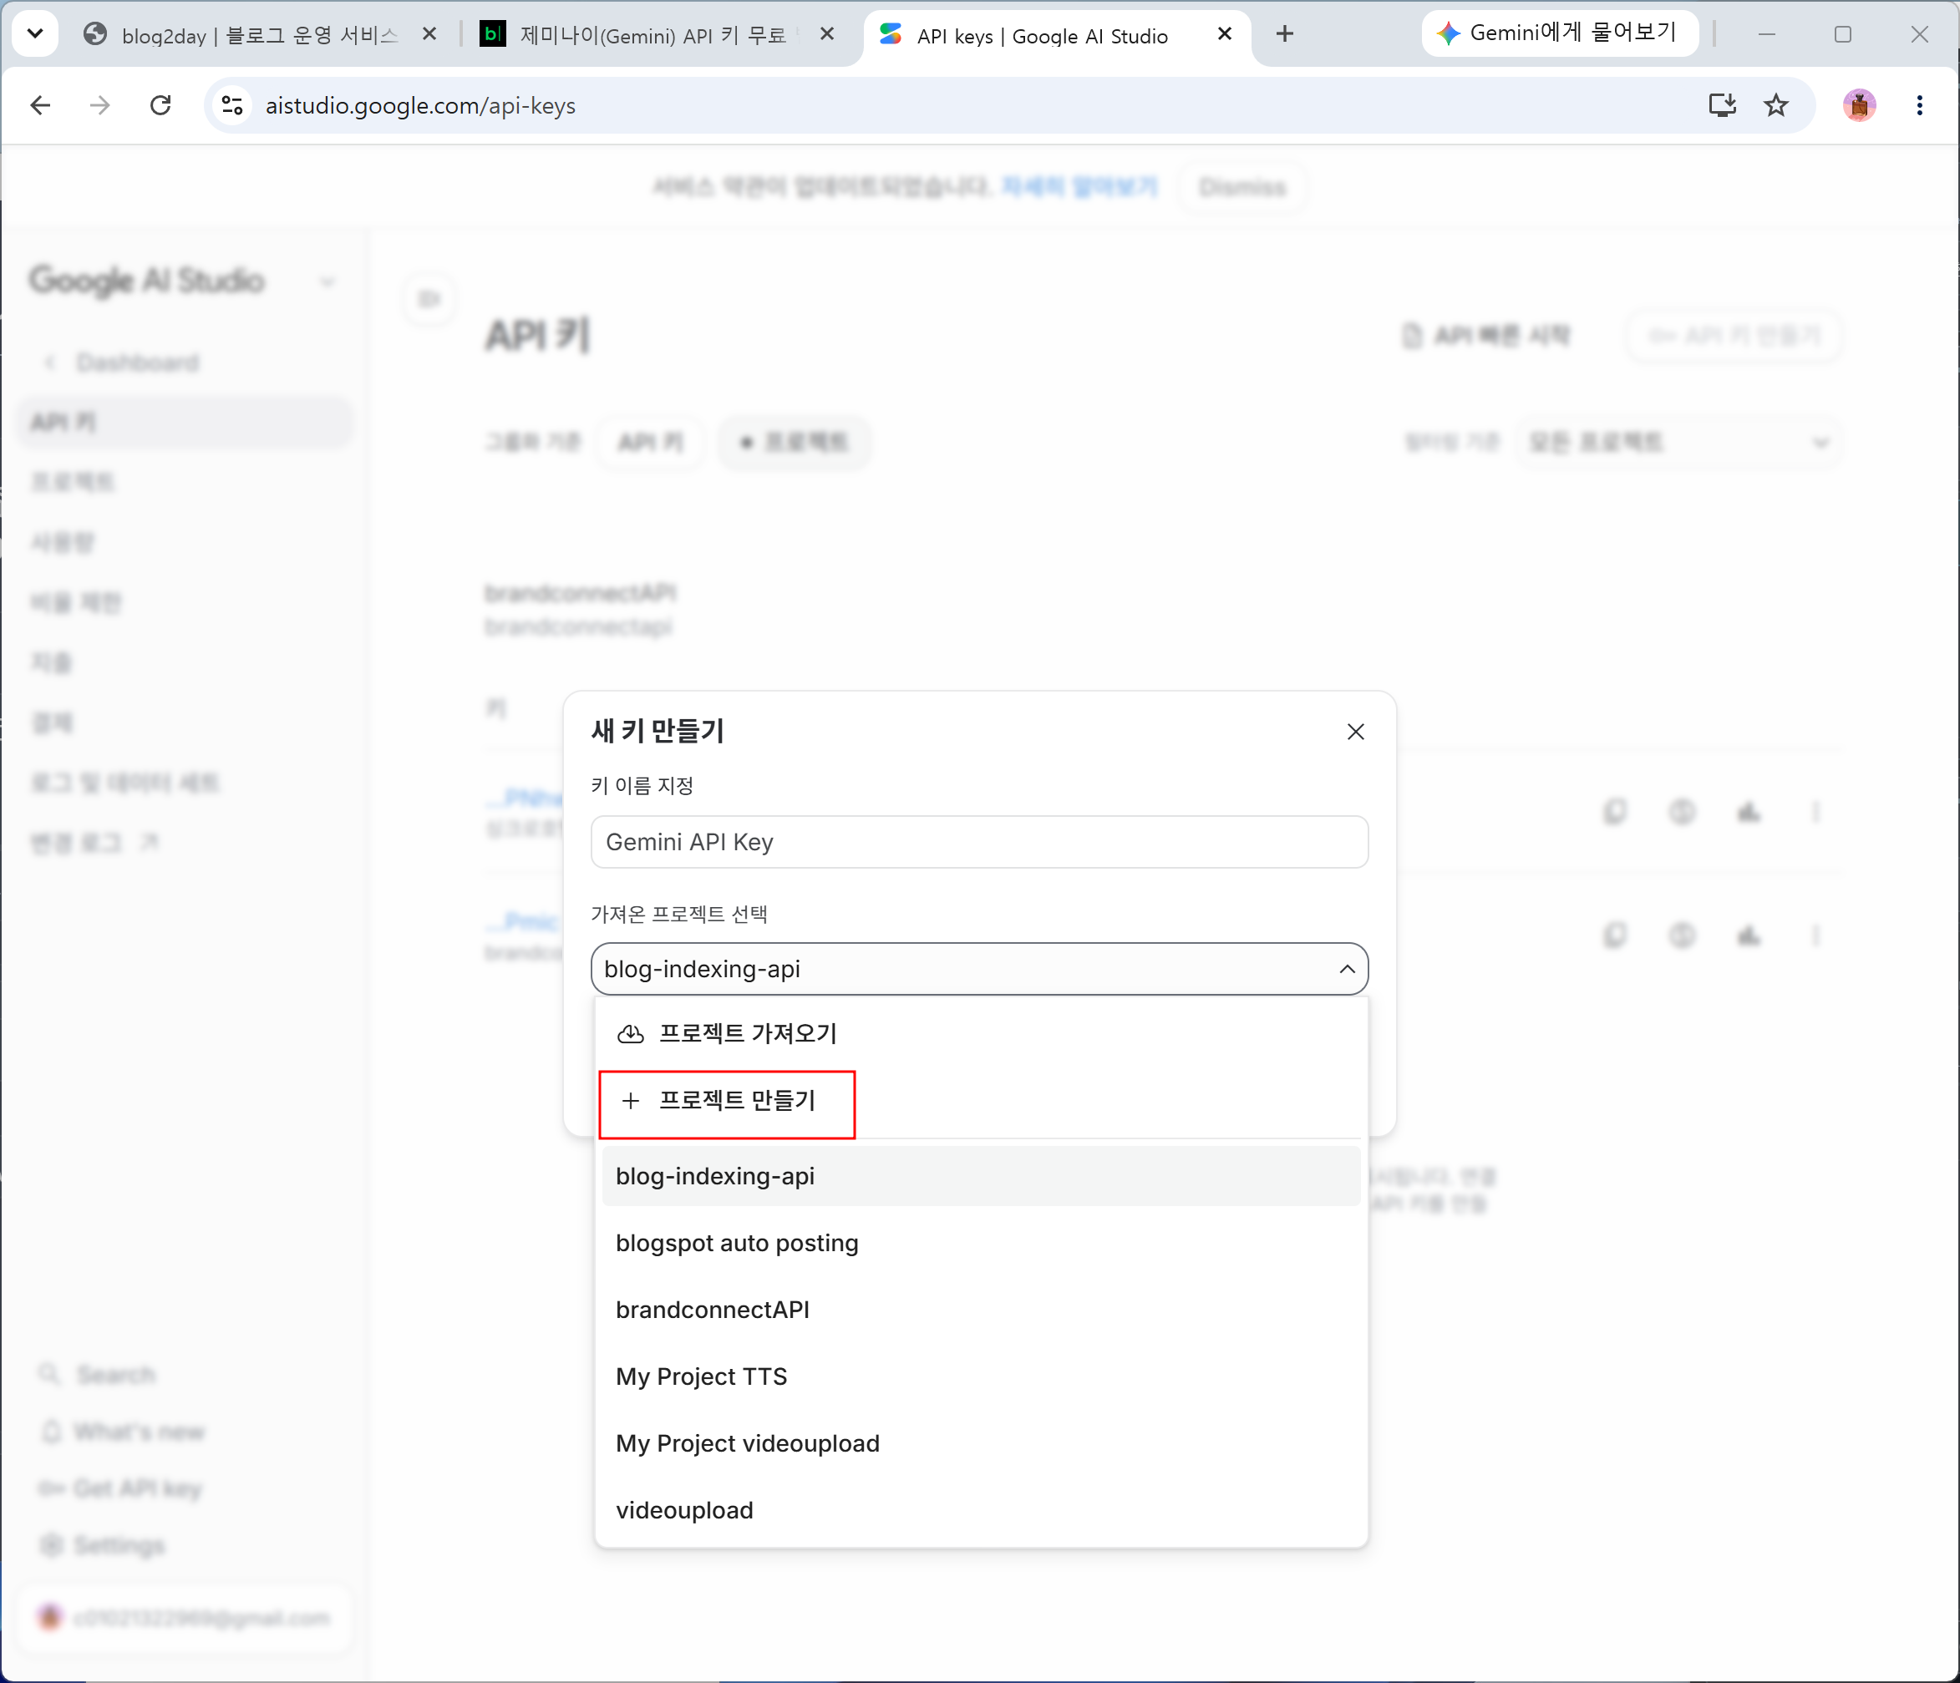Open the tab search dropdown arrow

pyautogui.click(x=35, y=34)
